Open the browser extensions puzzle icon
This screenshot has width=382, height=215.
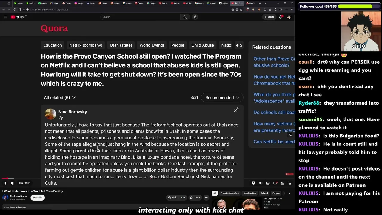tap(265, 10)
